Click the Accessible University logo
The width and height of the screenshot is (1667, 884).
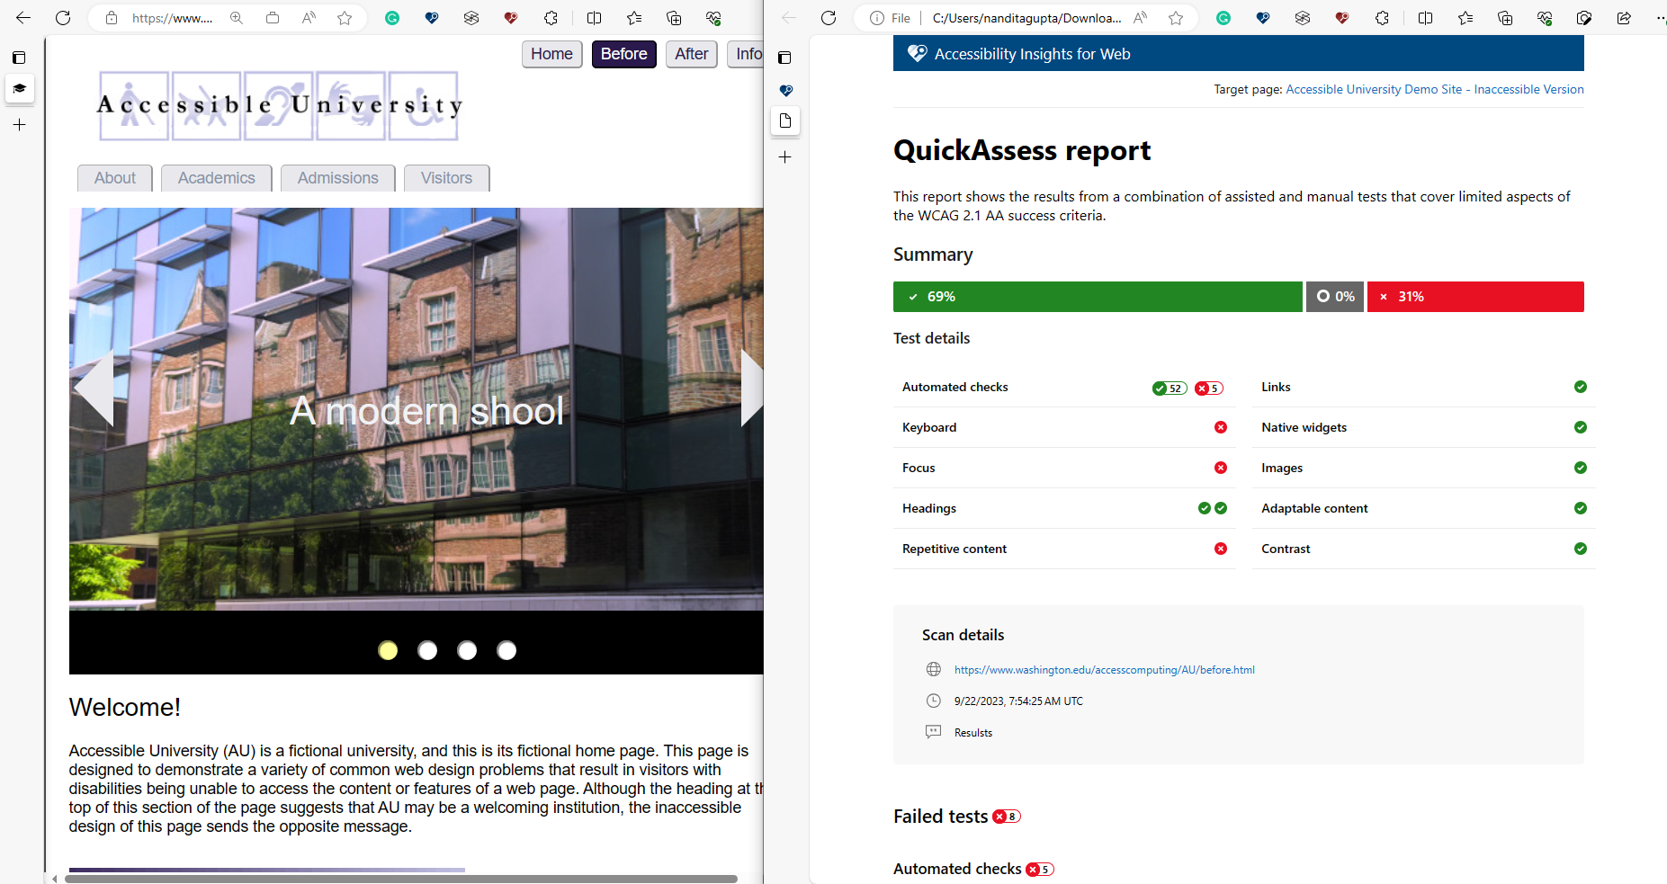click(279, 106)
